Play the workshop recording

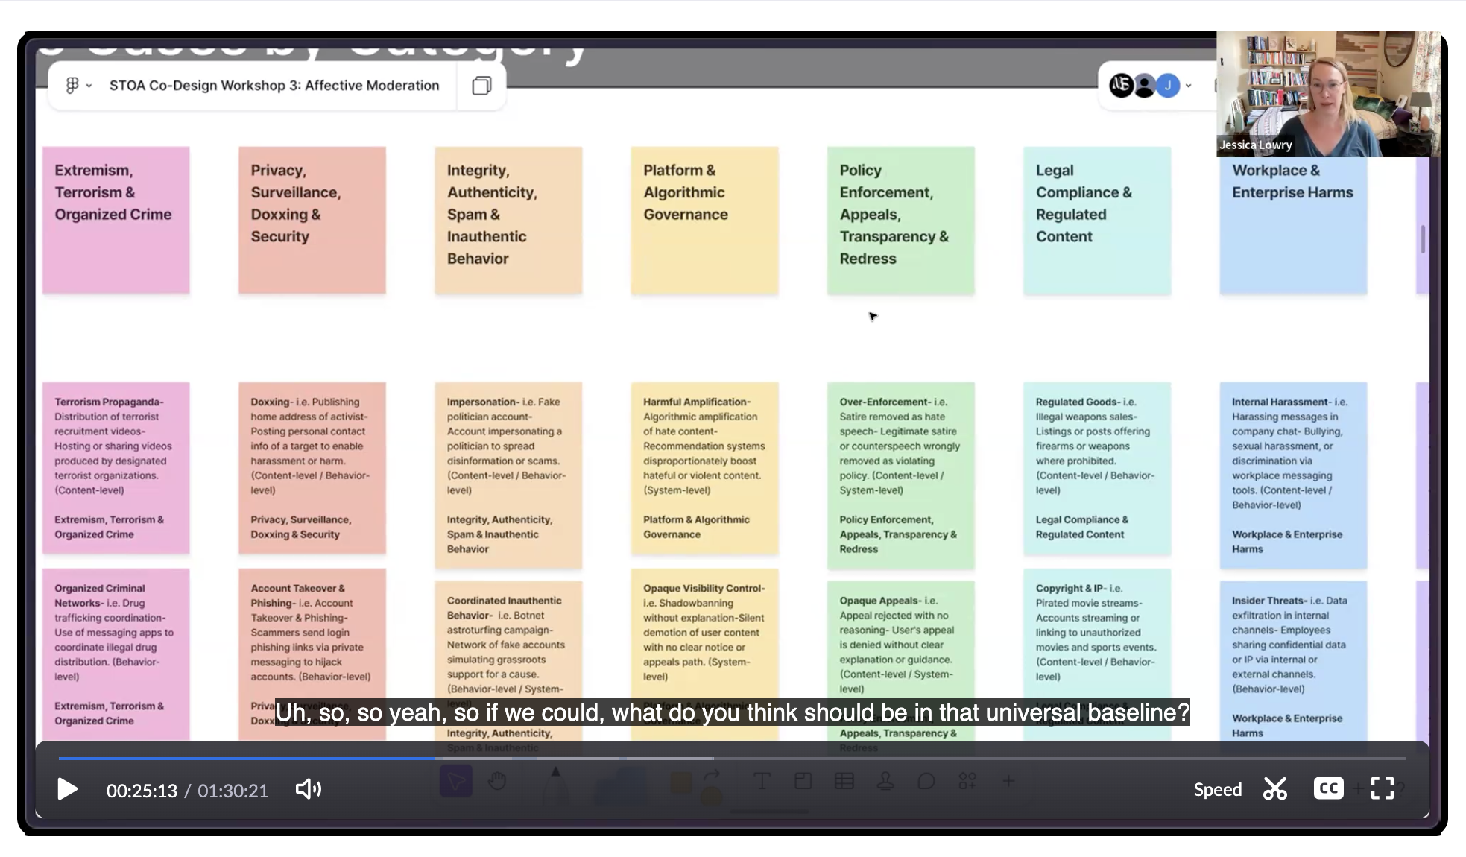pos(68,789)
